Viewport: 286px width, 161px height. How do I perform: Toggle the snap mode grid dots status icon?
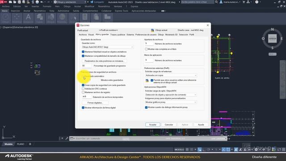click(192, 149)
